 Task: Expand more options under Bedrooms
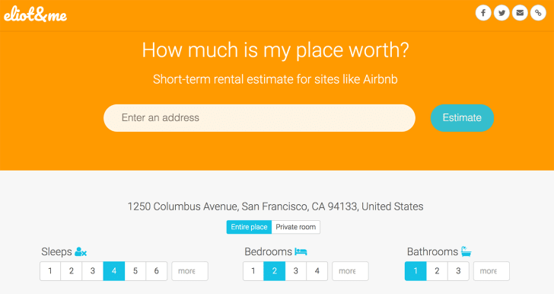[350, 271]
